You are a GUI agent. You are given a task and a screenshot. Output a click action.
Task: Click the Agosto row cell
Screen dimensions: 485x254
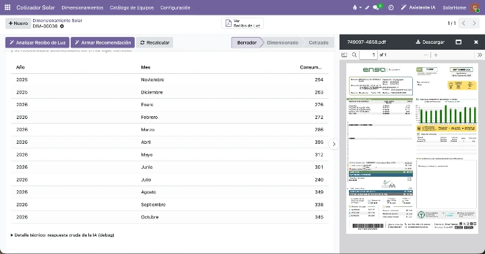148,192
